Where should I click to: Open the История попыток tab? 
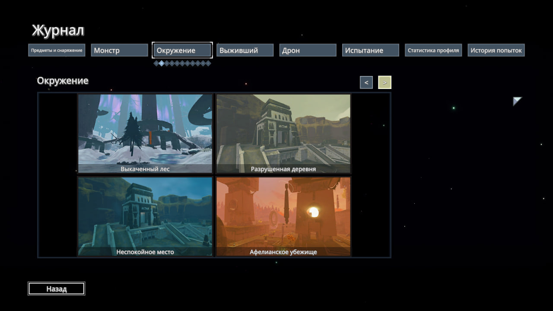click(496, 50)
